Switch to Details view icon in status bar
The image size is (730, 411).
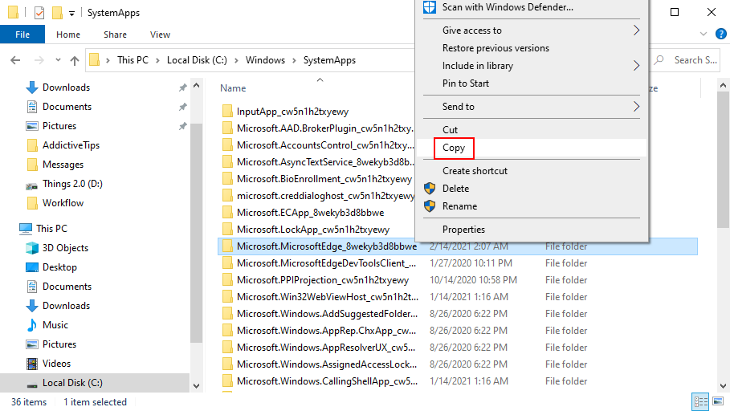(700, 401)
